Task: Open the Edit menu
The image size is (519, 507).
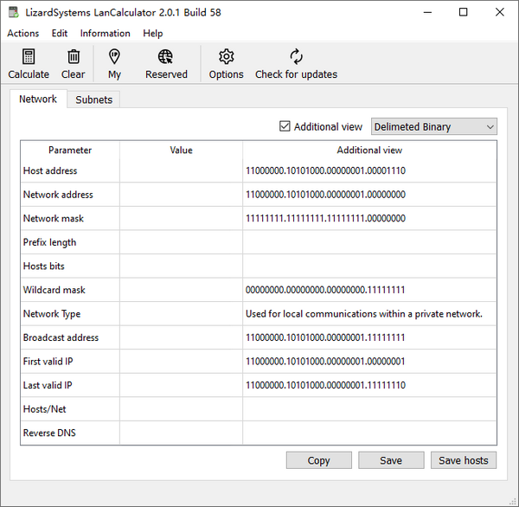Action: tap(60, 34)
